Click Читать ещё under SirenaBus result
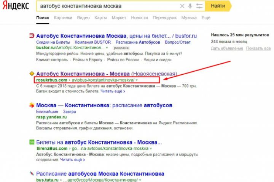 tap(73, 160)
